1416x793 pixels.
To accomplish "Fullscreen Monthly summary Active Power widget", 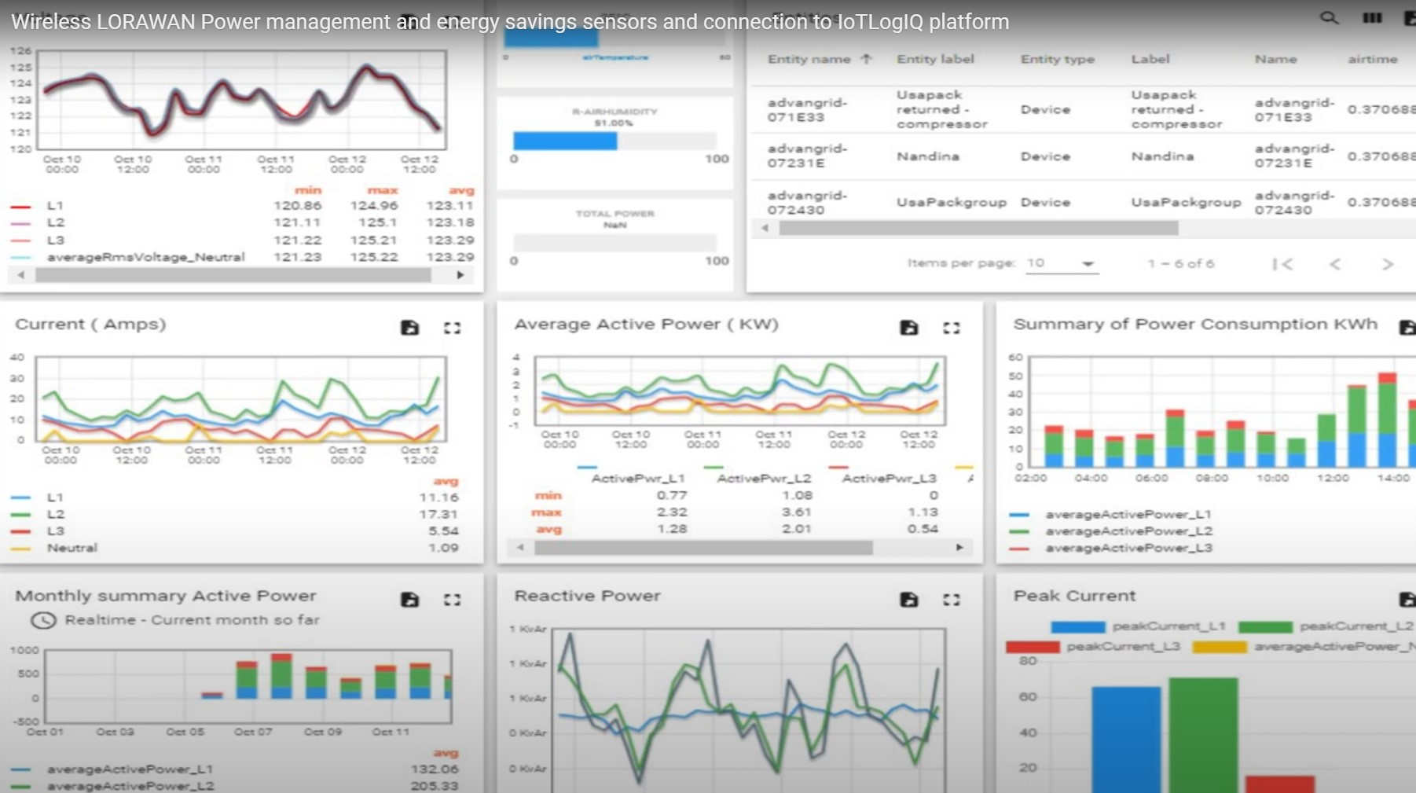I will click(452, 600).
